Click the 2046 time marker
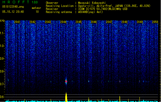 (94, 22)
